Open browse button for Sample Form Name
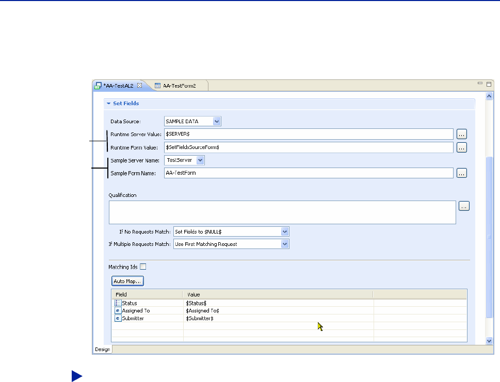This screenshot has height=382, width=500. coord(462,173)
